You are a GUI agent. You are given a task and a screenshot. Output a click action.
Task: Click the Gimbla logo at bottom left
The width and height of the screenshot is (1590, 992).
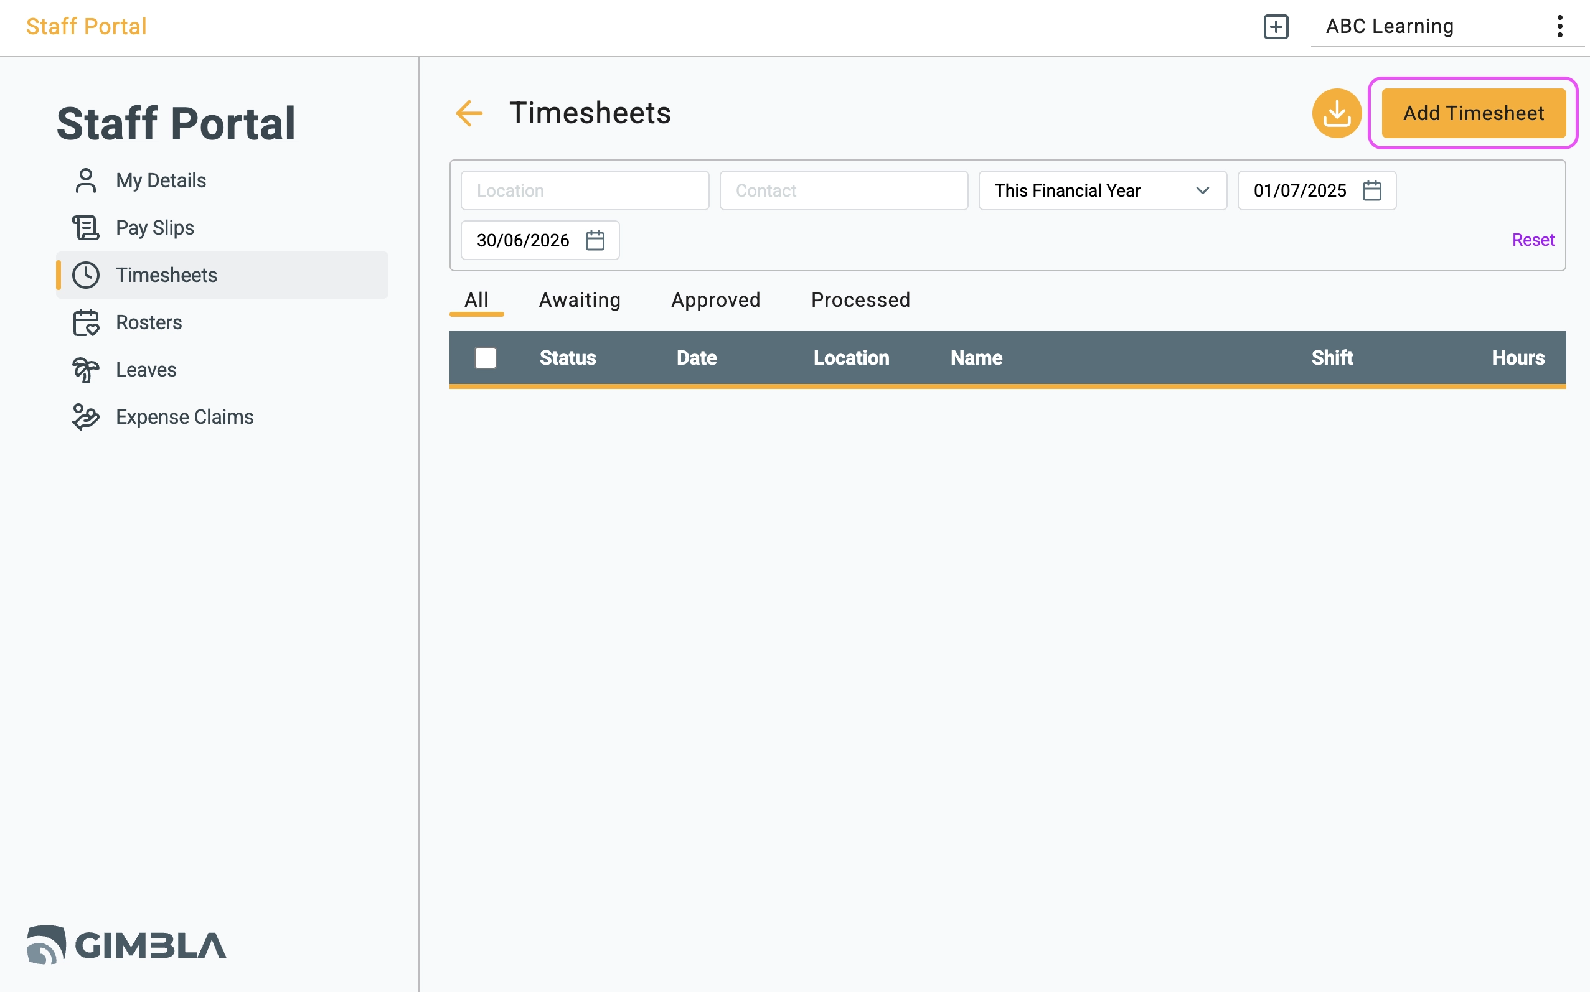coord(126,945)
